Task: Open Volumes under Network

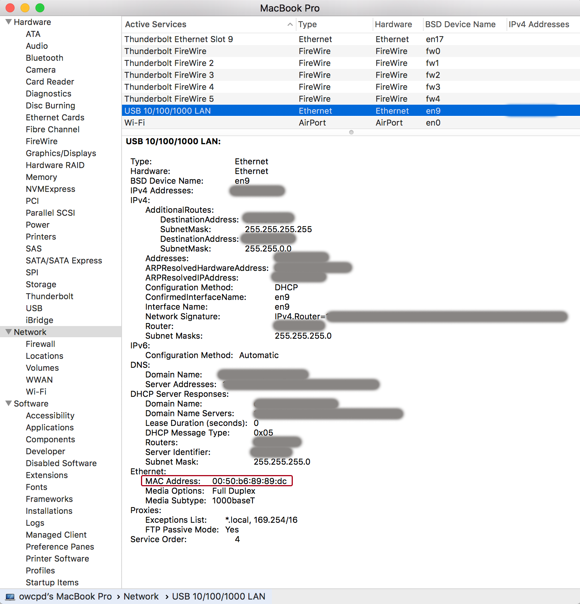Action: [42, 368]
